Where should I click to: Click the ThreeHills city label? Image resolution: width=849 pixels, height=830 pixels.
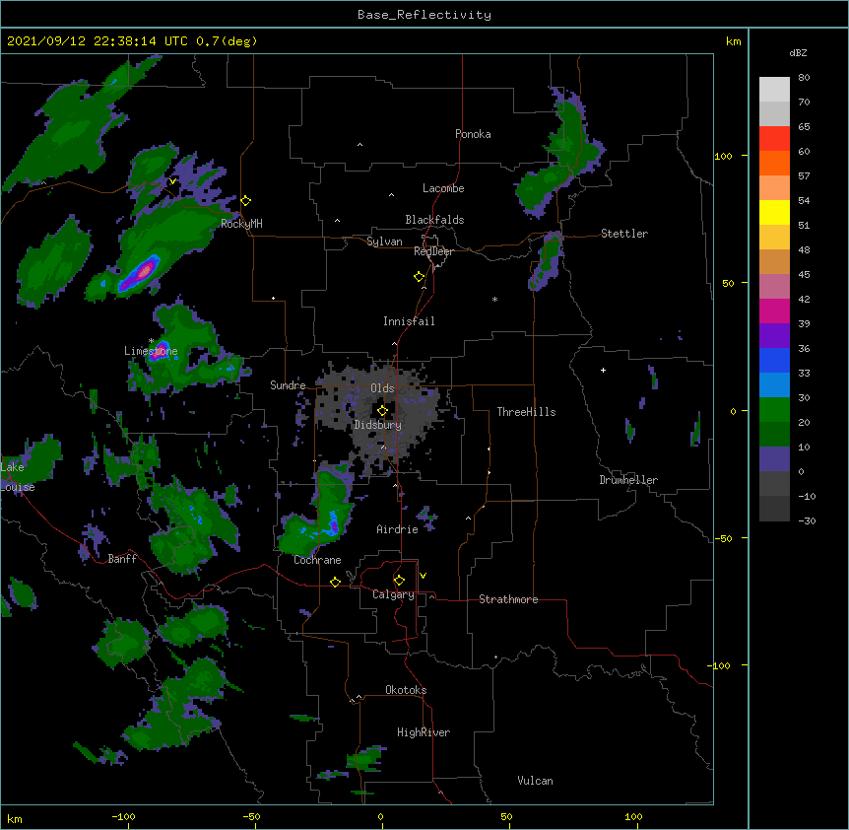pyautogui.click(x=526, y=412)
